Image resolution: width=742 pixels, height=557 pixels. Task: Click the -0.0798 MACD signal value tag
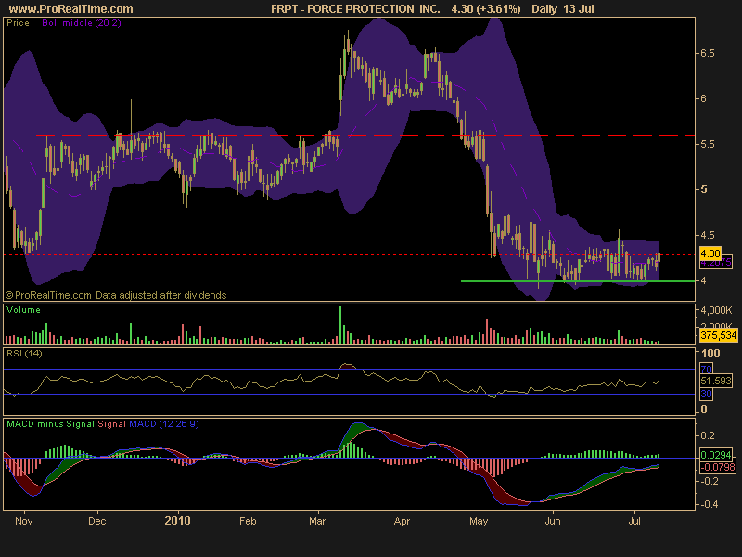(717, 467)
